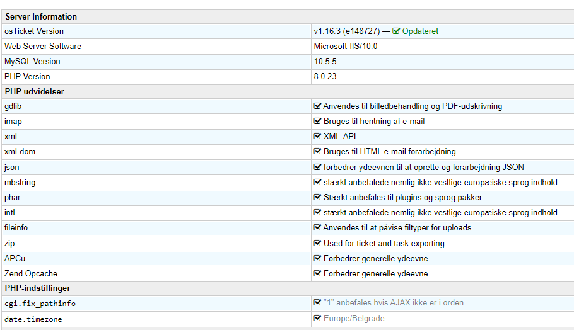Click the PHP-indstillinger section header

pyautogui.click(x=38, y=288)
